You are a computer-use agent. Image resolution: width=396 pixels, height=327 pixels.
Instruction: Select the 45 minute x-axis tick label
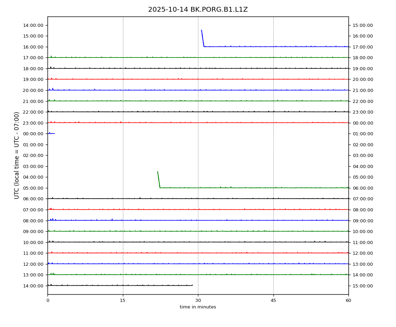point(273,300)
